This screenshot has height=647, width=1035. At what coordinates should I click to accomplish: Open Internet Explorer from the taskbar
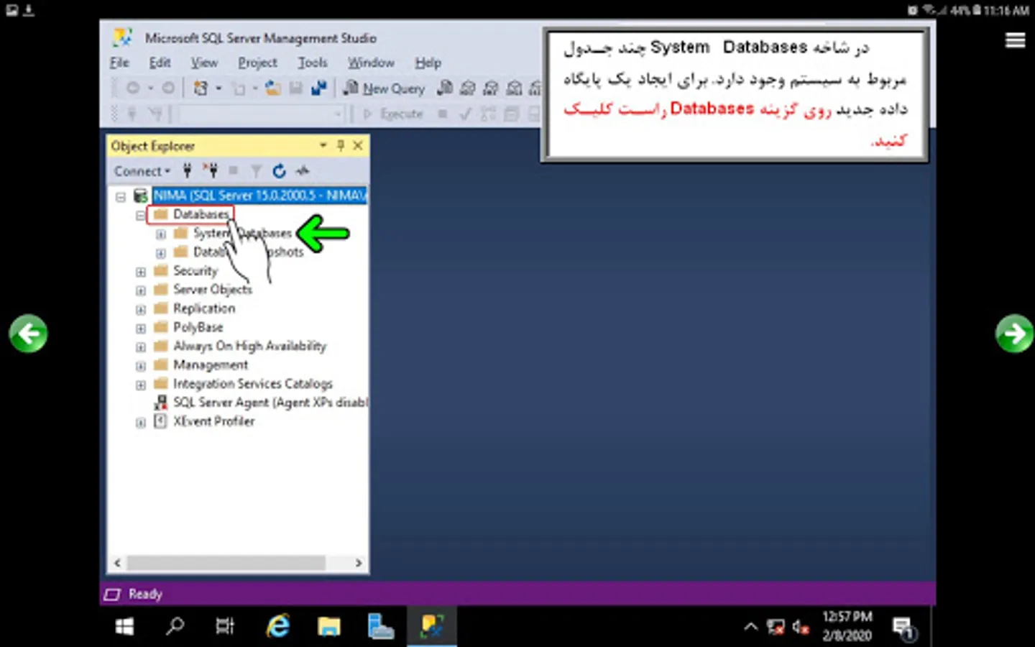(x=278, y=627)
